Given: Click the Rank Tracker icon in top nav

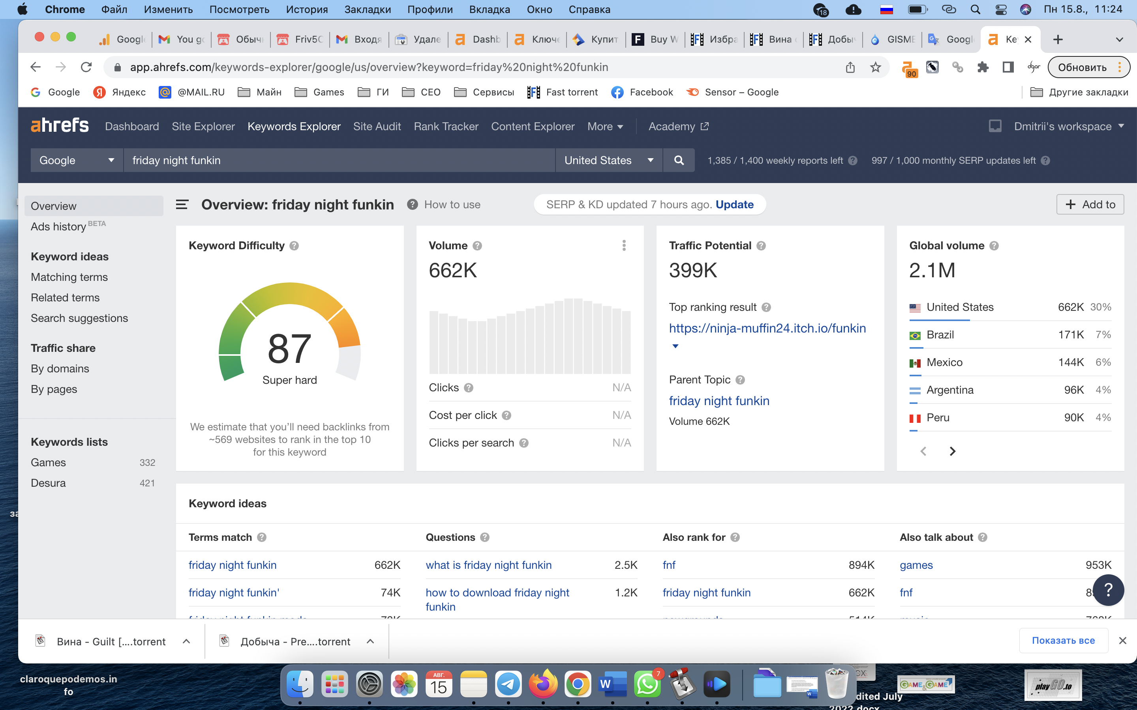Looking at the screenshot, I should [445, 126].
